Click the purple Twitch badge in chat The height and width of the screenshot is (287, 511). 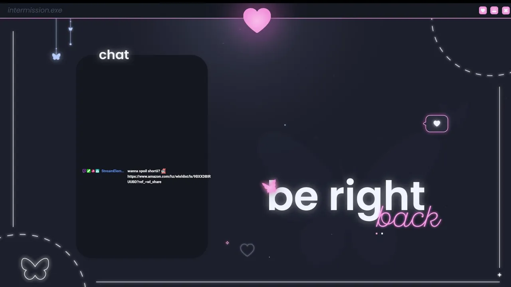84,171
